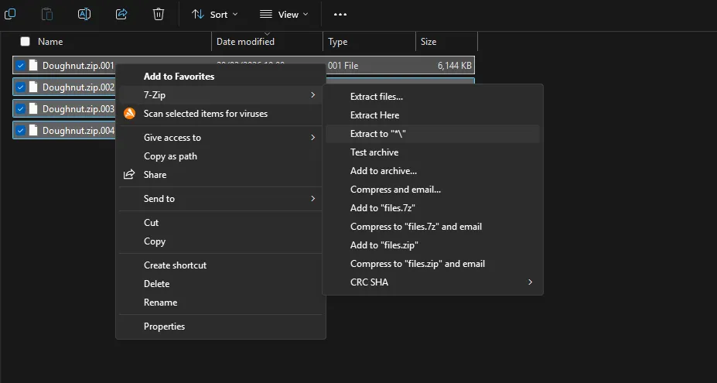Uncheck the Doughnut.zip.001 checkbox
The width and height of the screenshot is (717, 383).
coord(20,66)
